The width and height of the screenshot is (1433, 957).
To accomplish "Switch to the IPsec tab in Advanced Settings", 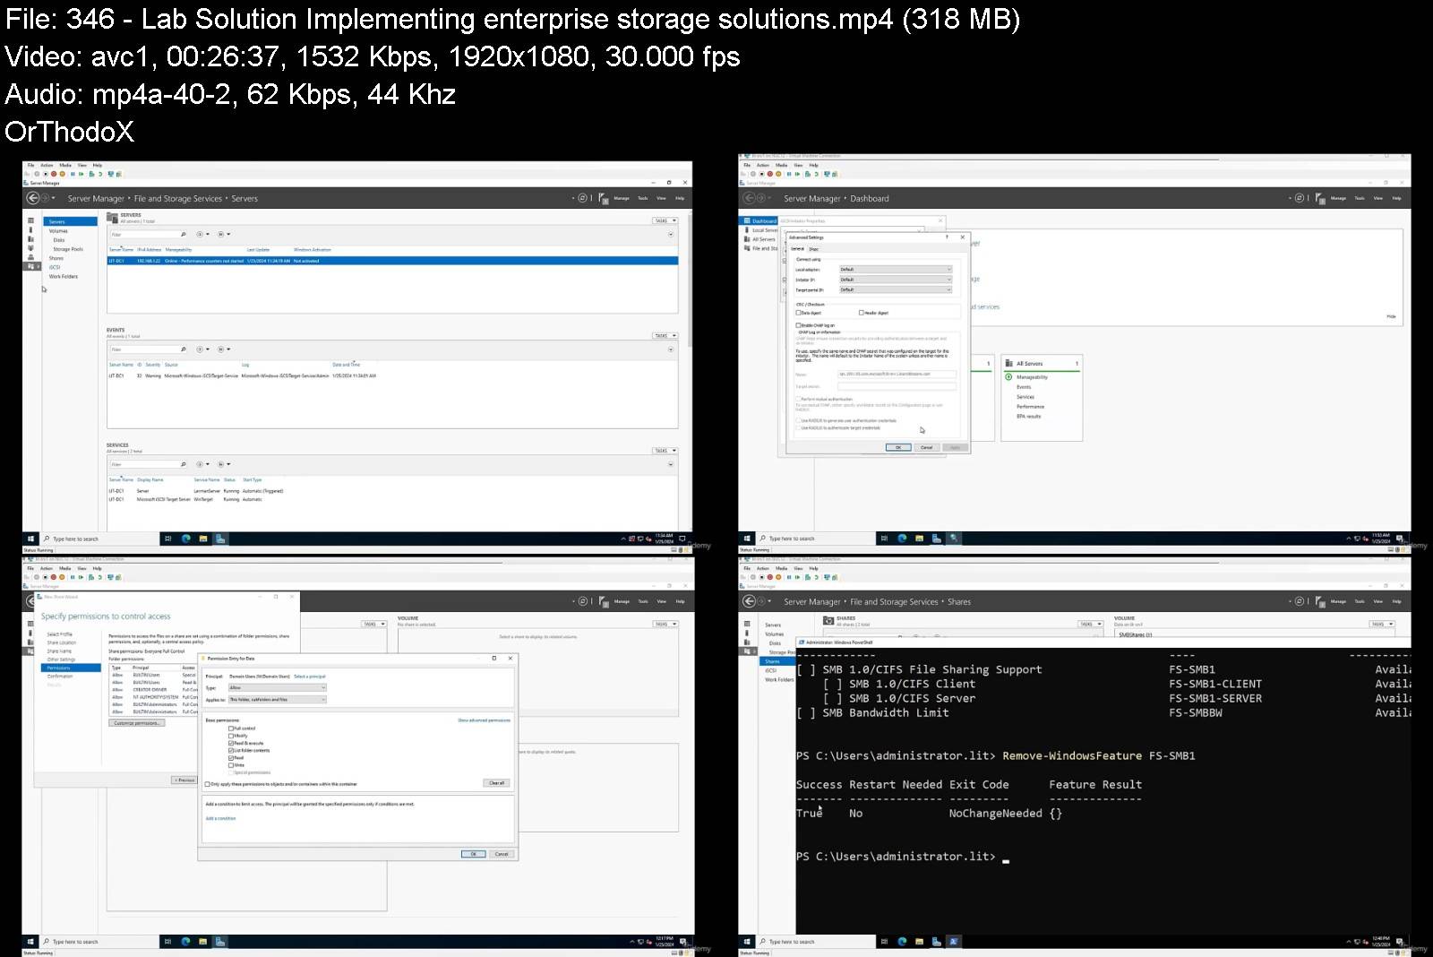I will [814, 249].
